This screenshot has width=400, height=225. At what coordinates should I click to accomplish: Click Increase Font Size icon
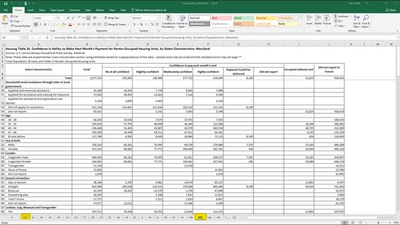pyautogui.click(x=68, y=18)
